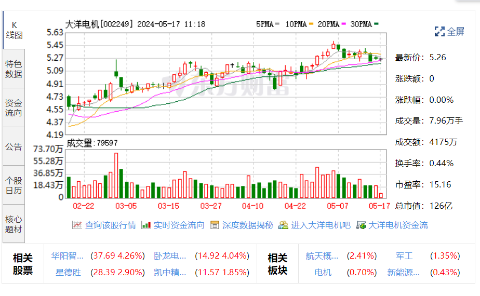The image size is (480, 296).
Task: Select the 核心题材 tab
Action: 14,224
